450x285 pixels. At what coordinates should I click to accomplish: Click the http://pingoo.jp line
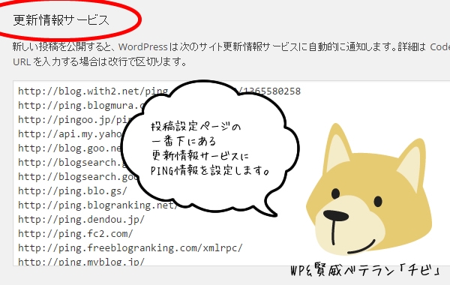[74, 120]
